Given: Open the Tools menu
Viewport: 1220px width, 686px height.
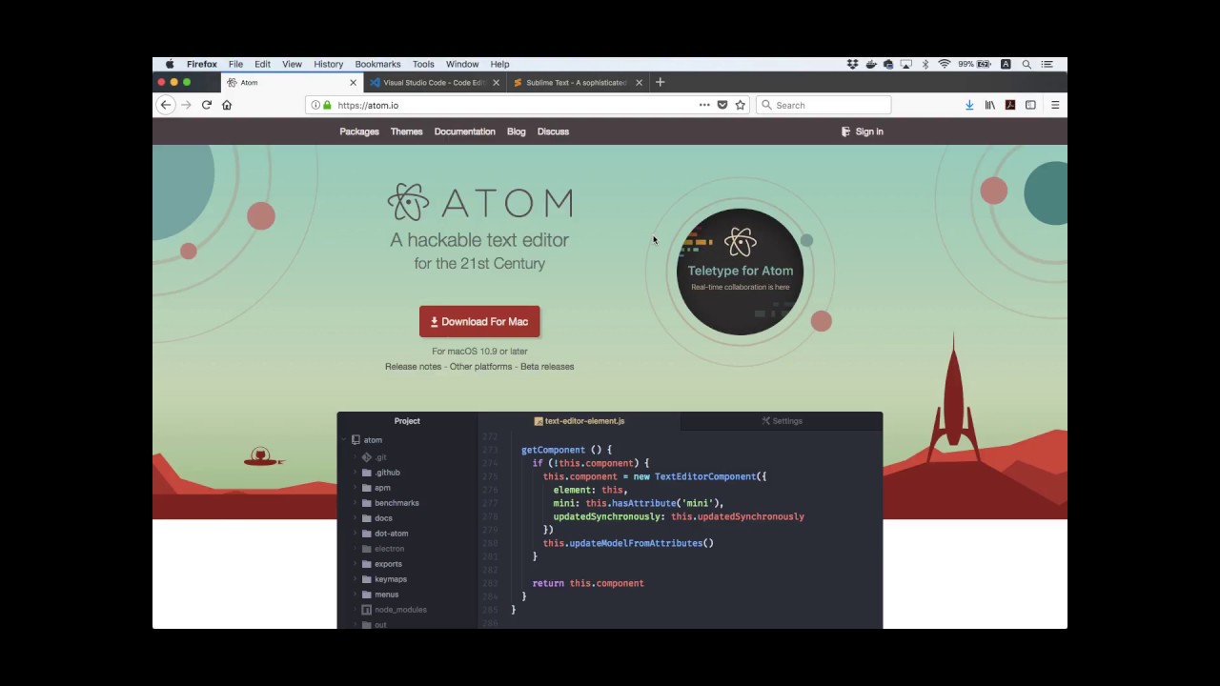Looking at the screenshot, I should point(423,64).
